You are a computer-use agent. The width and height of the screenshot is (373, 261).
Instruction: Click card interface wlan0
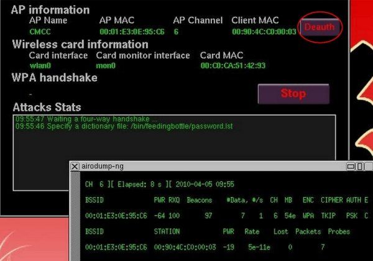pyautogui.click(x=40, y=66)
